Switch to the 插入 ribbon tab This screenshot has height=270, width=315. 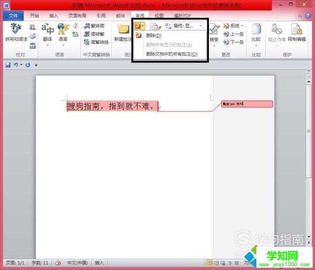click(x=54, y=16)
